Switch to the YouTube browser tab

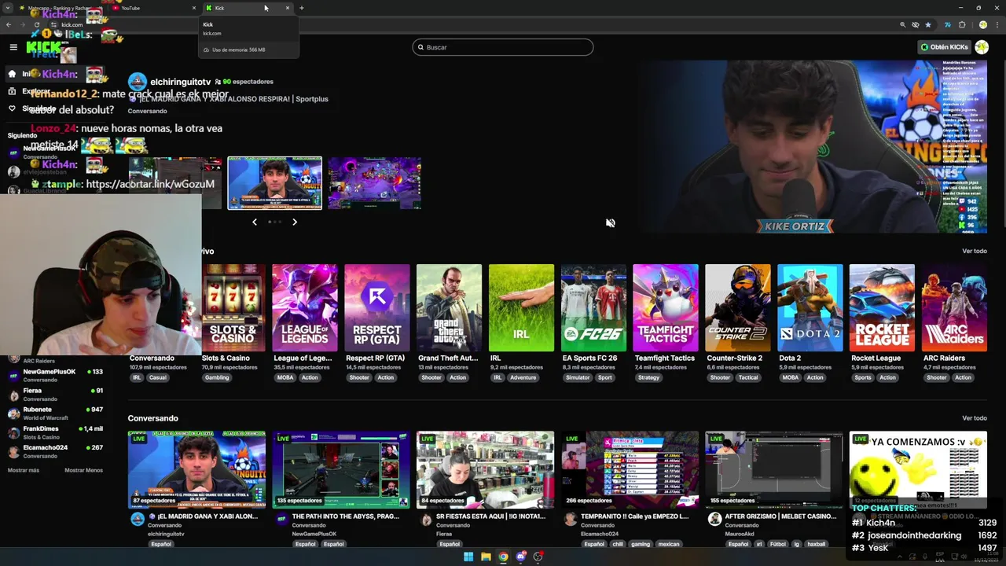[154, 8]
